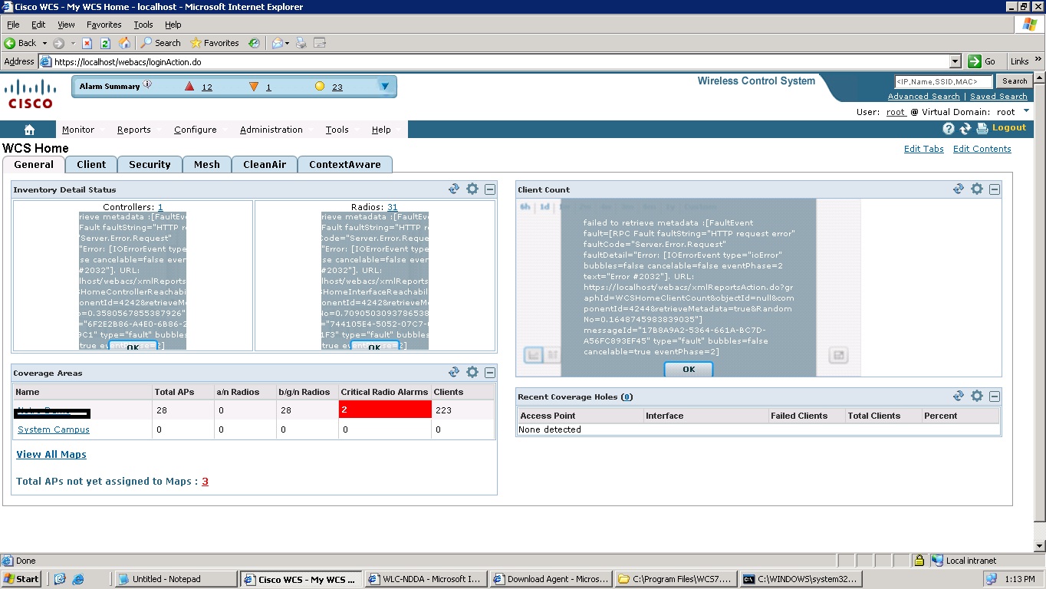
Task: Open the System Campus link
Action: click(54, 429)
